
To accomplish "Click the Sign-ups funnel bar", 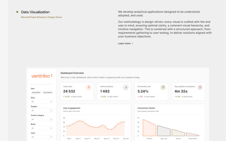I will pos(164,132).
